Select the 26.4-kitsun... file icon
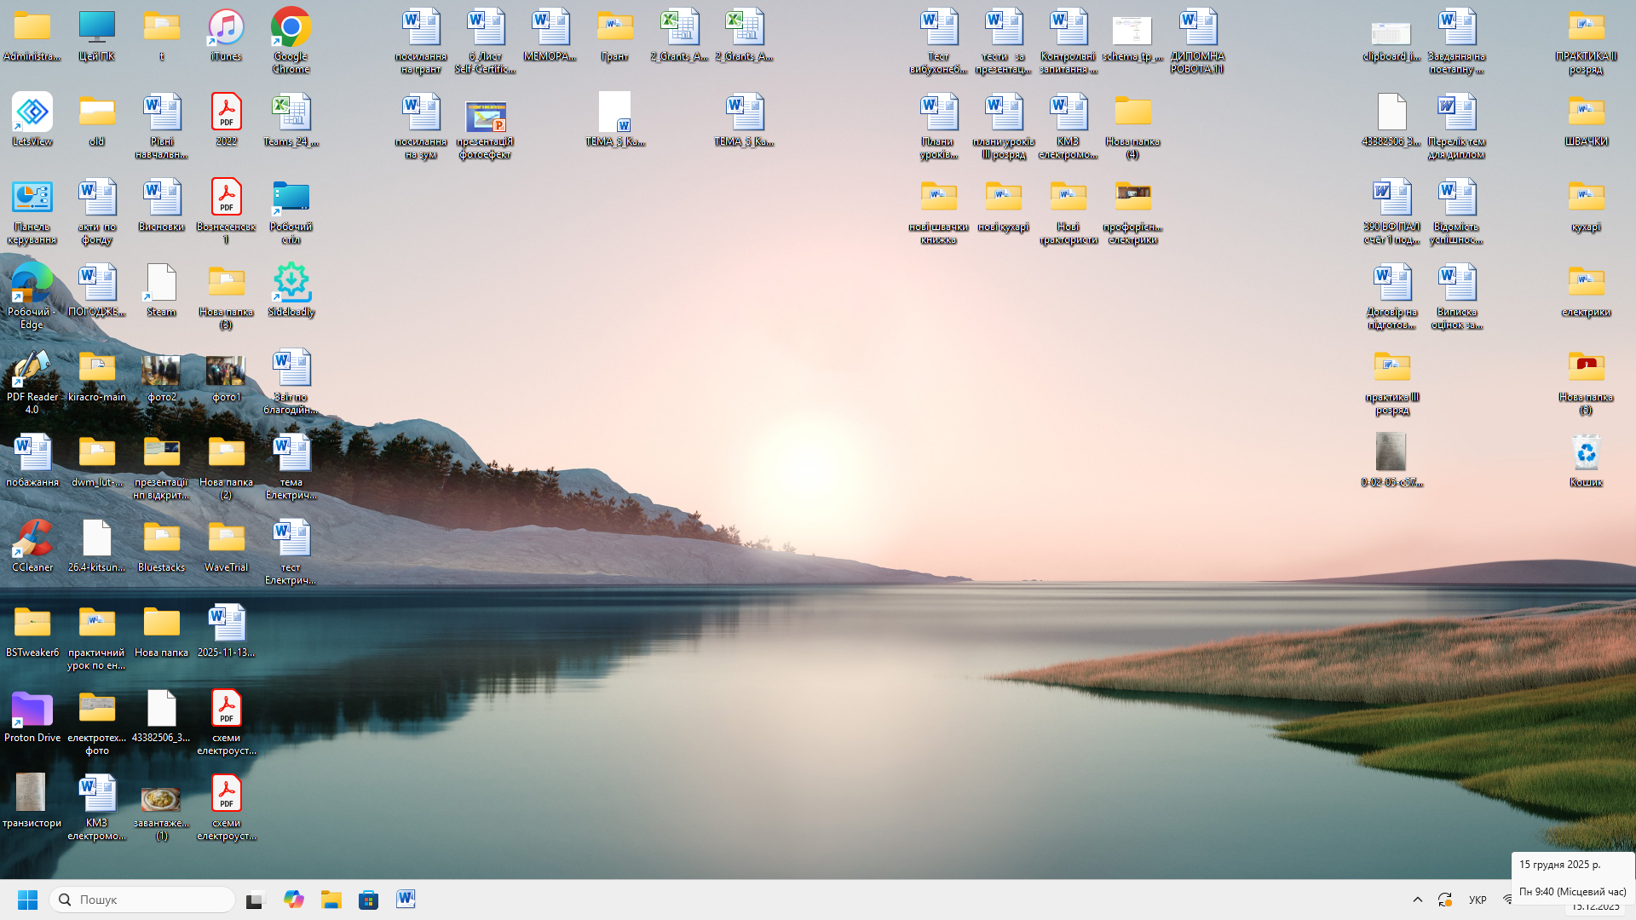Image resolution: width=1636 pixels, height=920 pixels. (x=96, y=547)
